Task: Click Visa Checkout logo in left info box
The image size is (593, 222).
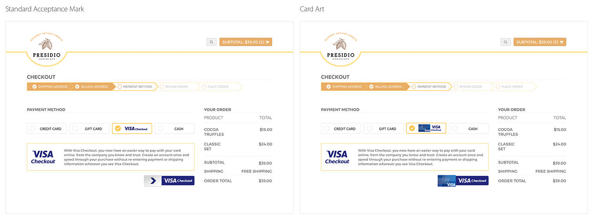Action: coord(43,157)
